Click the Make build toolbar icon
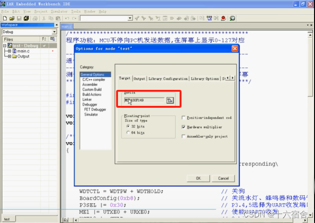This screenshot has height=223, width=315. [x=209, y=18]
